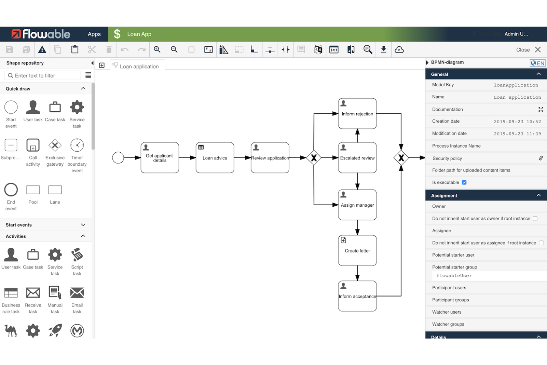The width and height of the screenshot is (547, 365).
Task: Click the Name value Loan application
Action: (x=517, y=97)
